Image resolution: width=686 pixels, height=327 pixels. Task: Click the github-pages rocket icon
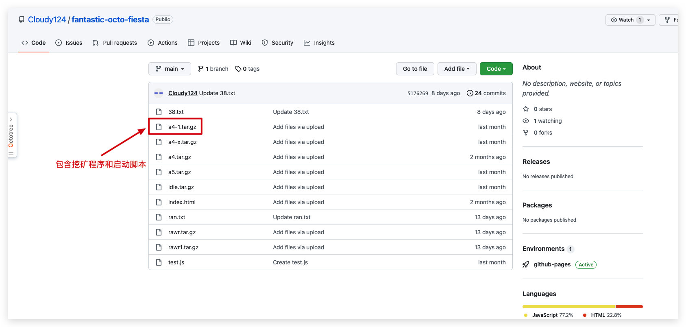pyautogui.click(x=526, y=264)
